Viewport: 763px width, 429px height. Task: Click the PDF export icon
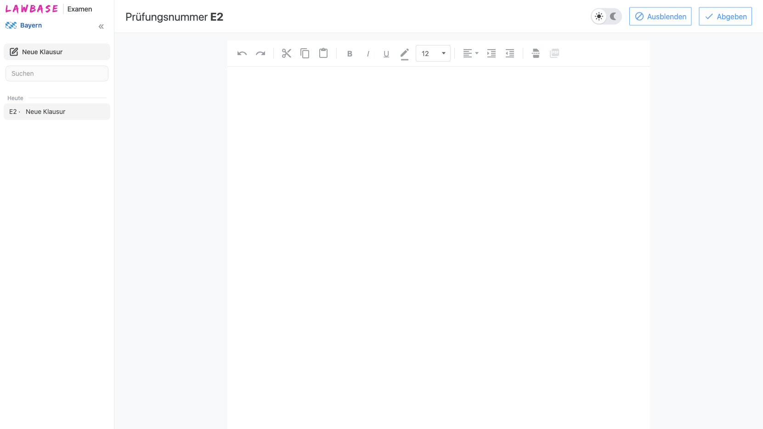[x=554, y=53]
